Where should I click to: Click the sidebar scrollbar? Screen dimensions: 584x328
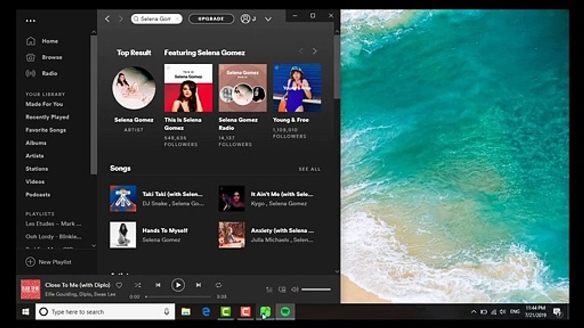(94, 105)
